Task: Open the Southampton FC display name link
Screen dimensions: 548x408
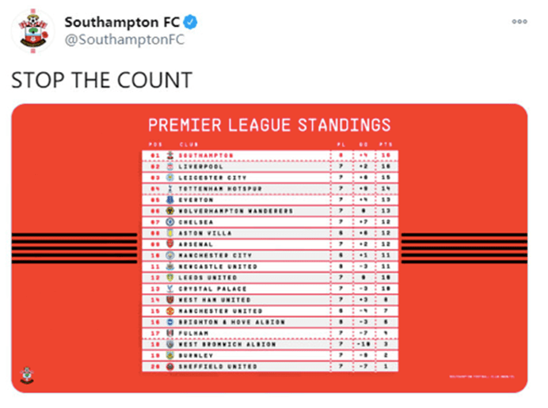Action: click(x=122, y=22)
